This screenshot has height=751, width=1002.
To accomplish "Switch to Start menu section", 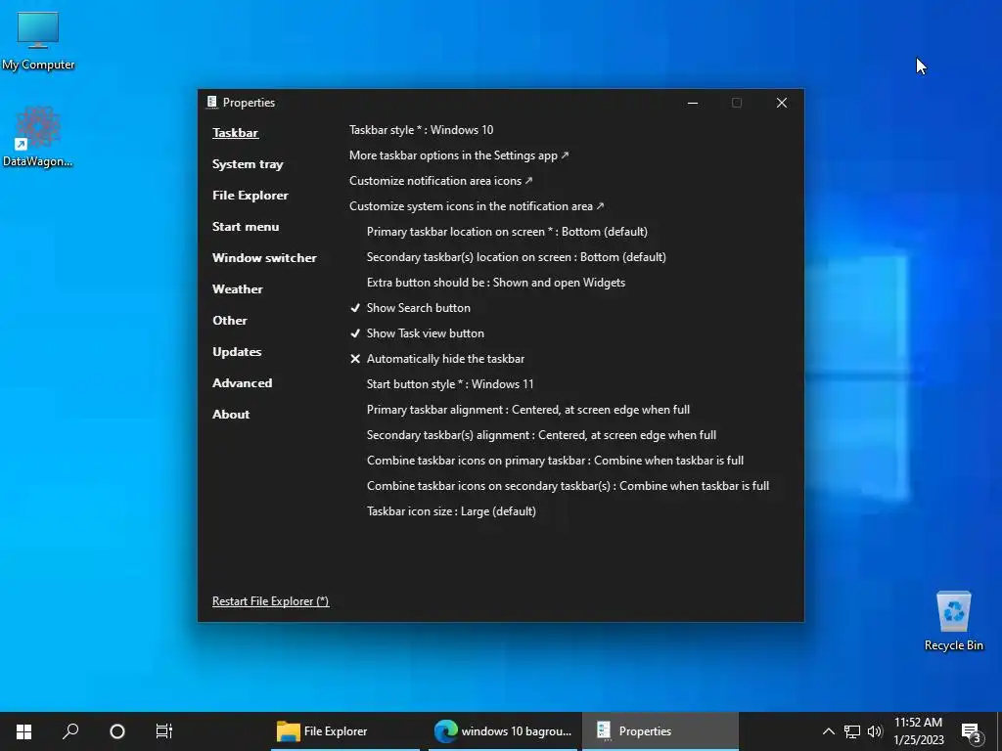I will 246,227.
